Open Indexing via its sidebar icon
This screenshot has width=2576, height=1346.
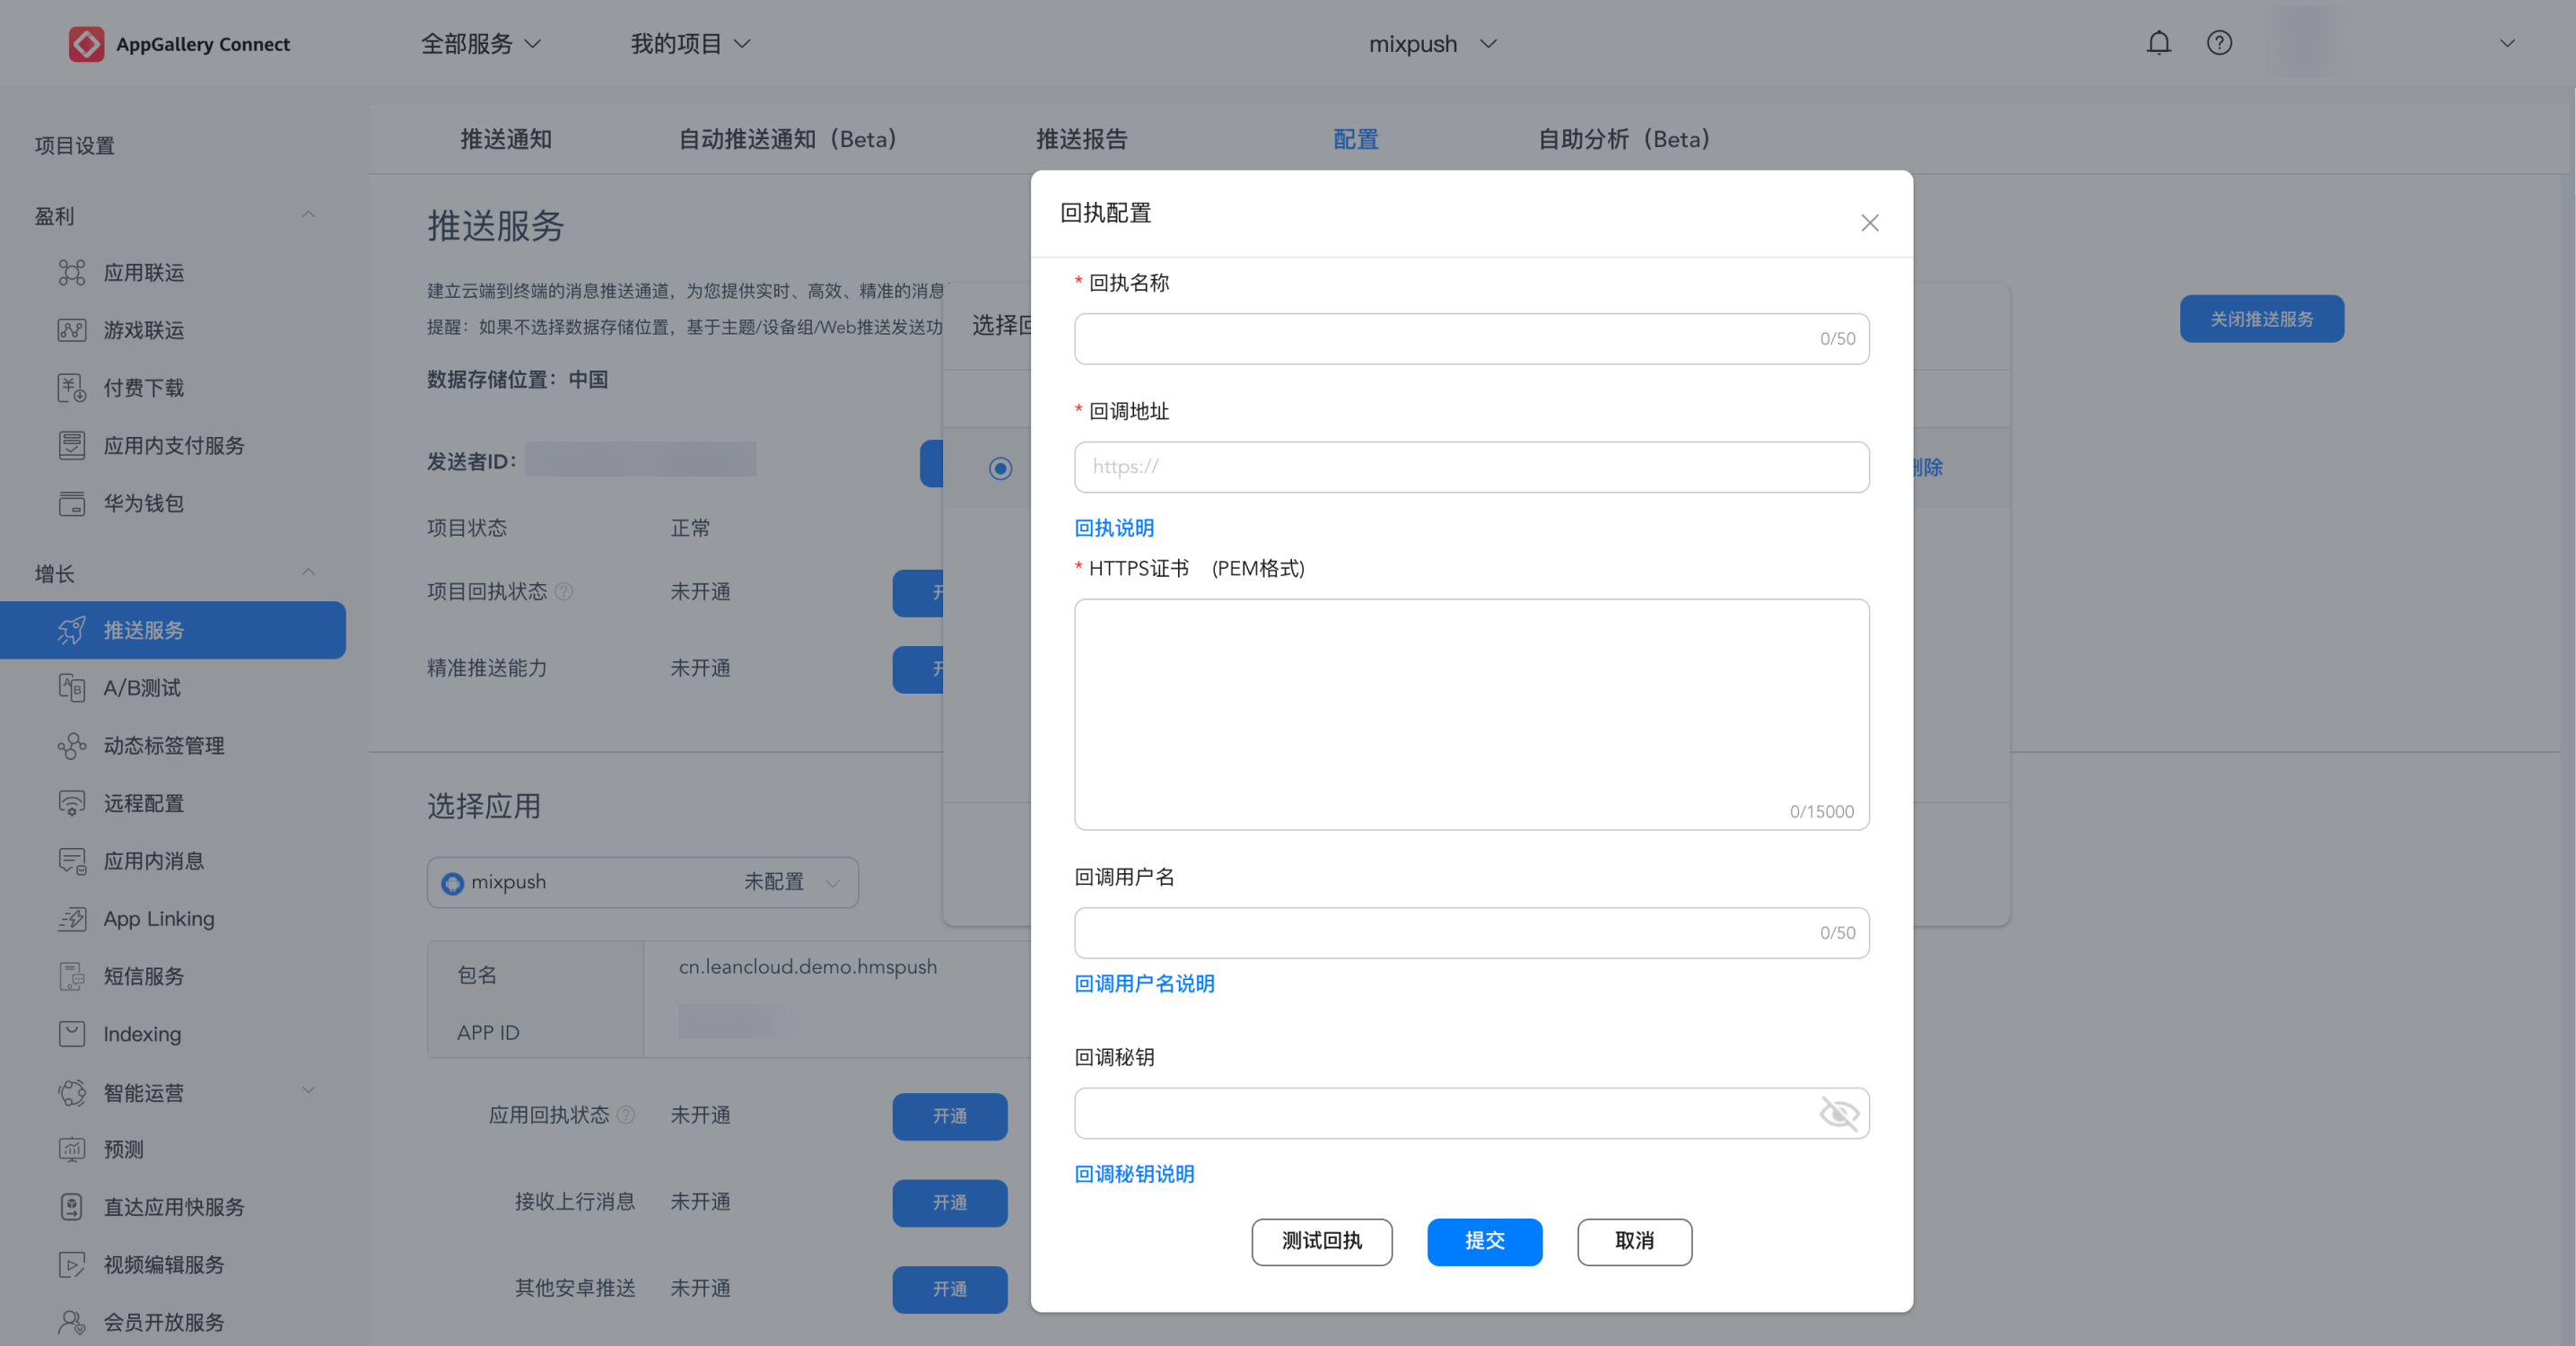pyautogui.click(x=72, y=1034)
